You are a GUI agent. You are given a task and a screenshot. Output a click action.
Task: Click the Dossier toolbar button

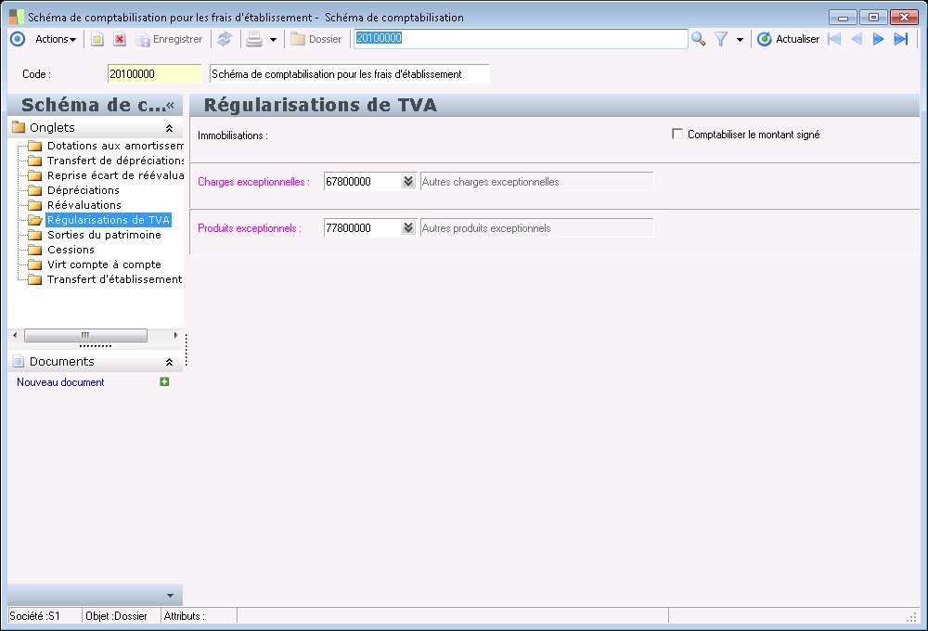[316, 40]
